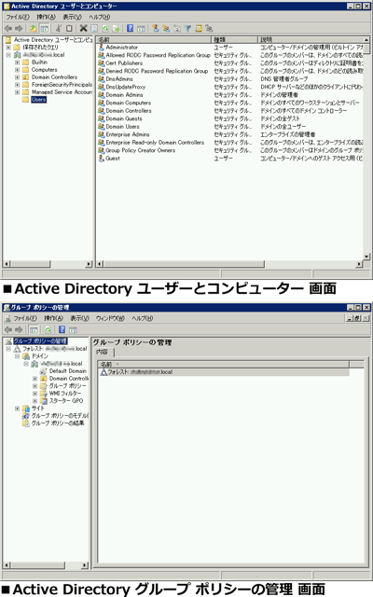
Task: Sort by 種類 column header
Action: pos(234,39)
